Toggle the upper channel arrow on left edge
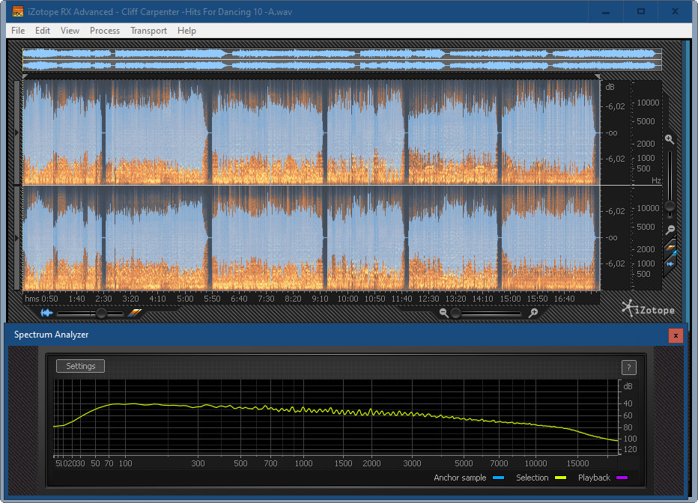This screenshot has width=698, height=503. click(18, 132)
